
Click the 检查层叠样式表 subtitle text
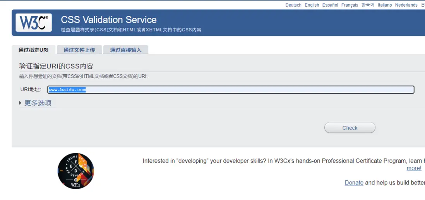[x=131, y=30]
